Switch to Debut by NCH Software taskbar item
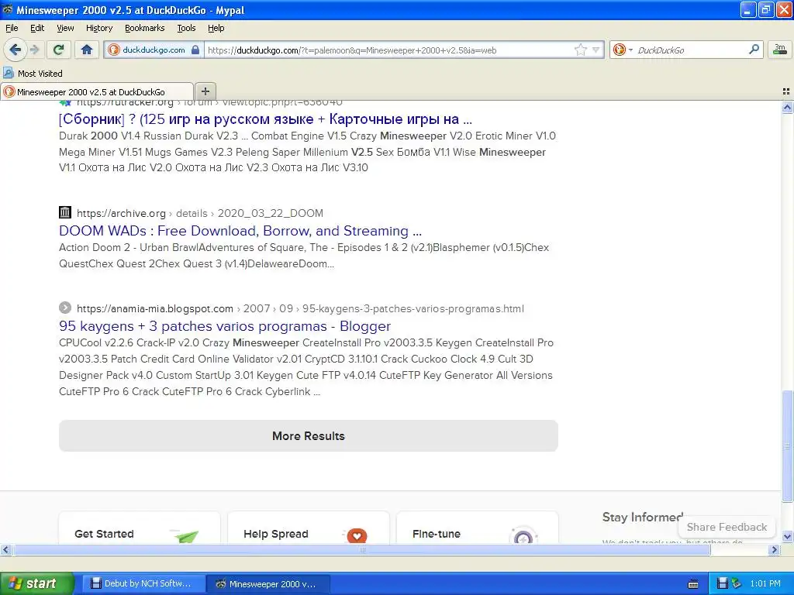This screenshot has width=794, height=595. coord(142,583)
